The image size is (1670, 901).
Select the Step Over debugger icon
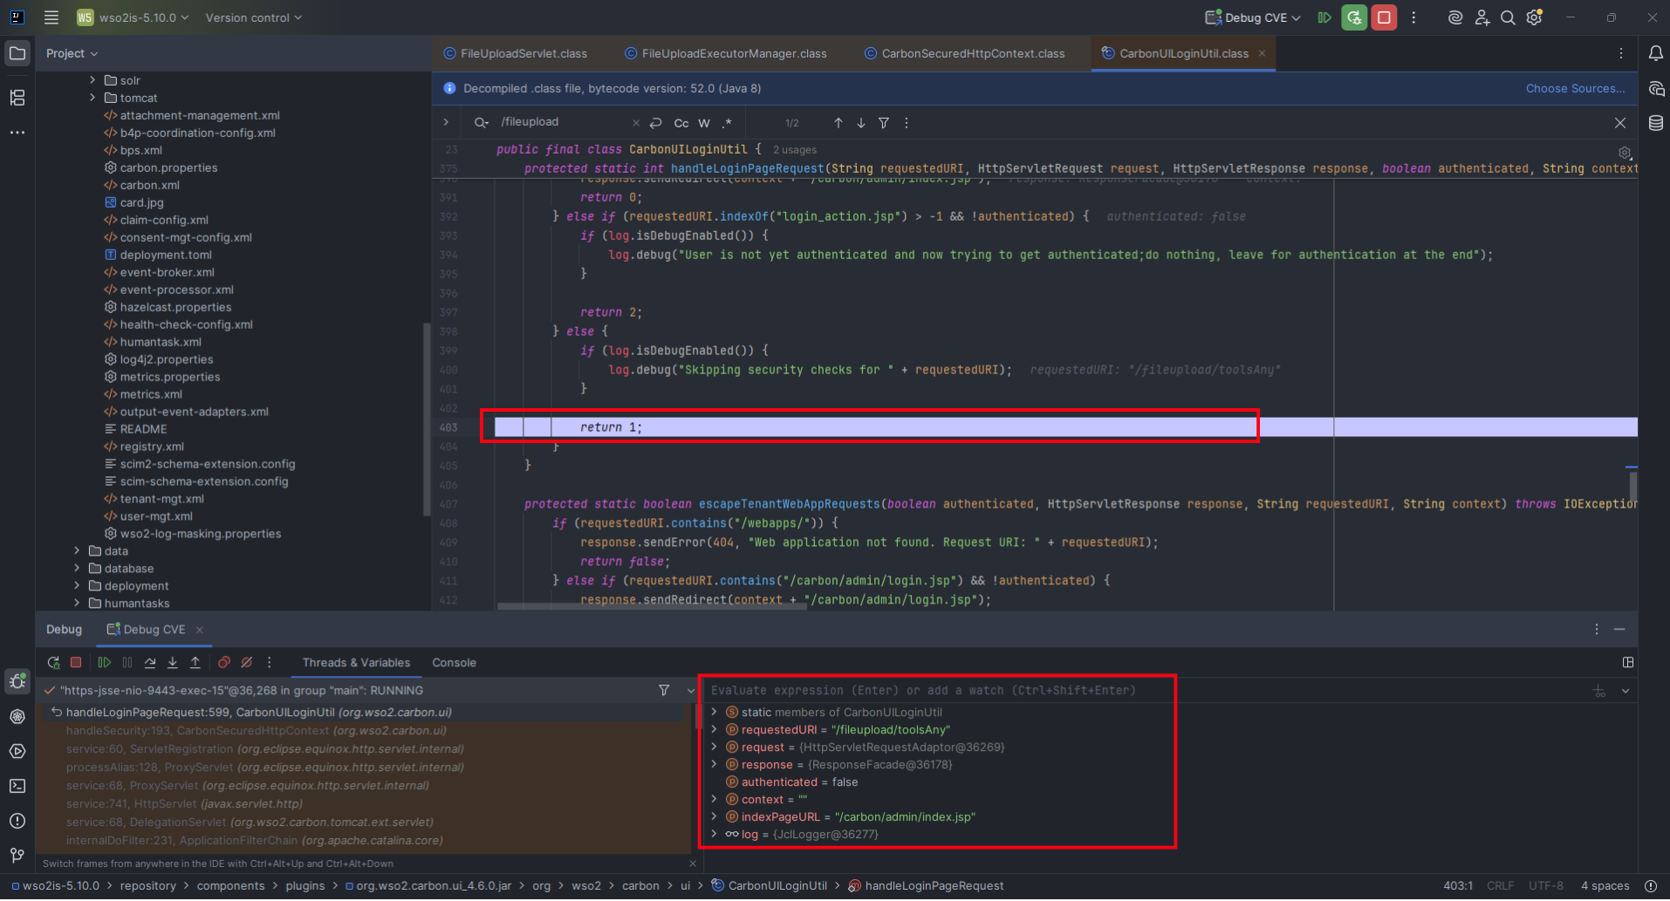149,663
